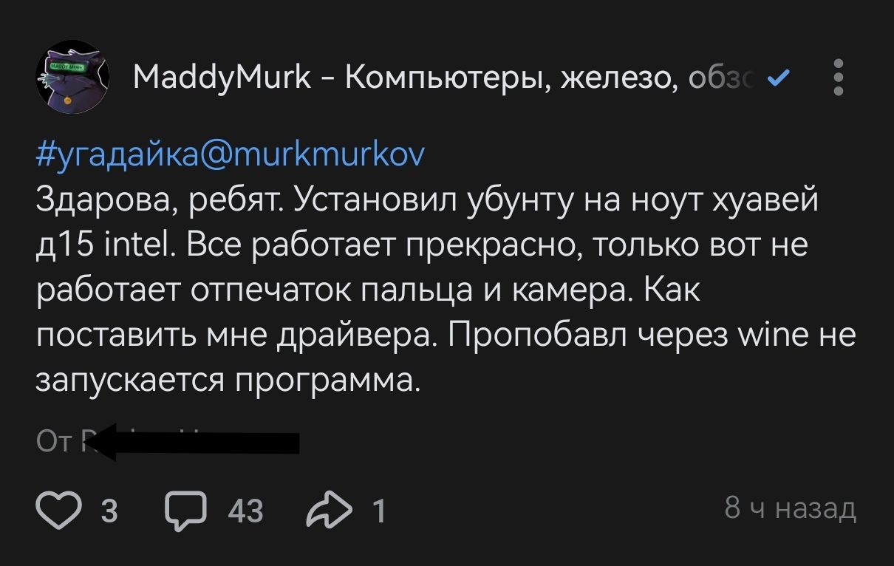This screenshot has height=566, width=894.
Task: Open the MaddyMurk cat avatar
Action: pos(72,77)
